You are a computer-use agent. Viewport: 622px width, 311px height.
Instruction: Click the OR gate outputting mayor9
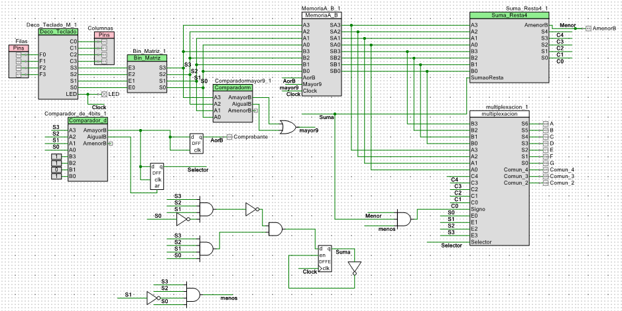pyautogui.click(x=288, y=127)
